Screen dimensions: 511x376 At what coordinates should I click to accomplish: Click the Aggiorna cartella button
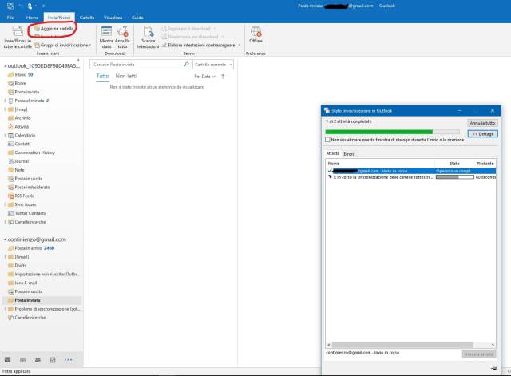pos(56,28)
